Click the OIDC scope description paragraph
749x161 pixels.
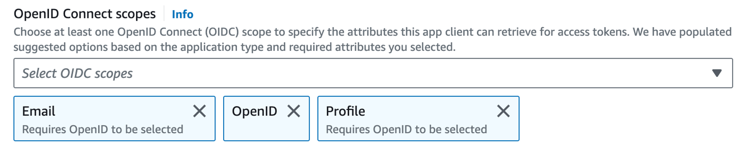click(x=373, y=39)
